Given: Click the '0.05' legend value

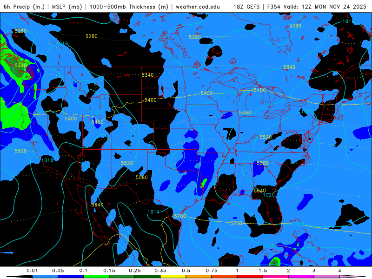Looking at the screenshot, I should [x=58, y=271].
